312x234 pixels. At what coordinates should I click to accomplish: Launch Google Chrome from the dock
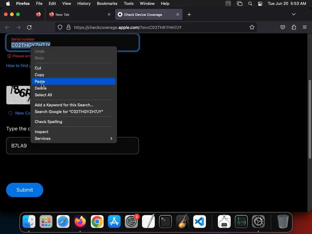click(x=97, y=222)
